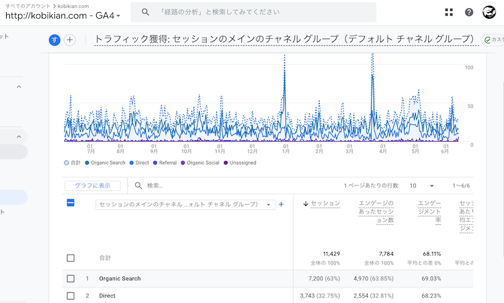504x303 pixels.
Task: Click the total sessions value 11,429
Action: 331,254
